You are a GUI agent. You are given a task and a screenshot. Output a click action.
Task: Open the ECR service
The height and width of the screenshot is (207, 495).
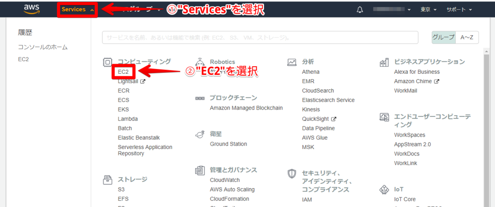(x=123, y=91)
